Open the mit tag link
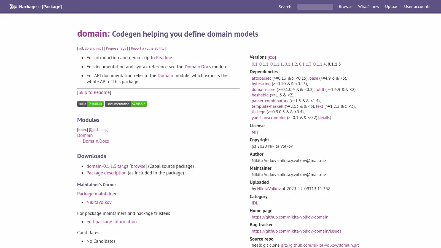 click(x=98, y=48)
